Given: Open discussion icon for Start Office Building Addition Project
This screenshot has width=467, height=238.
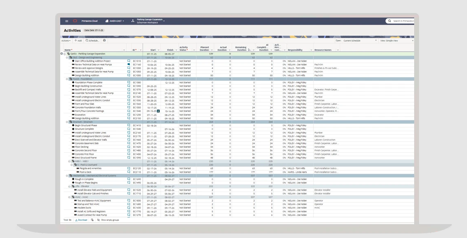Looking at the screenshot, I should pos(129,61).
